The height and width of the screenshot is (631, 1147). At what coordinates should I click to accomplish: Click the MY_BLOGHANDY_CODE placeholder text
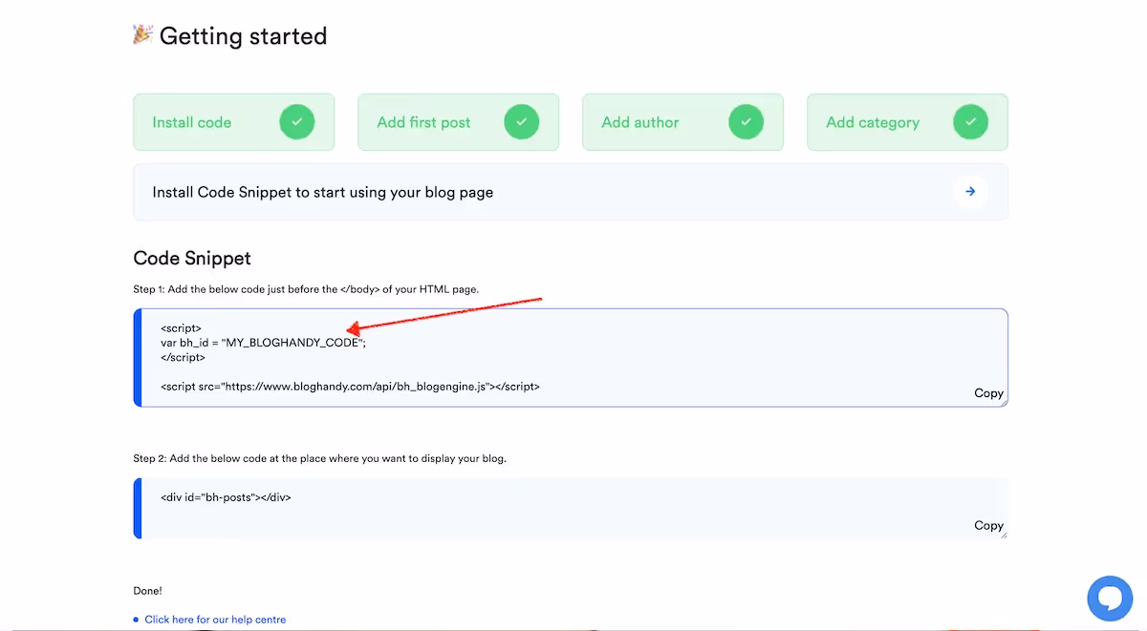[x=292, y=343]
